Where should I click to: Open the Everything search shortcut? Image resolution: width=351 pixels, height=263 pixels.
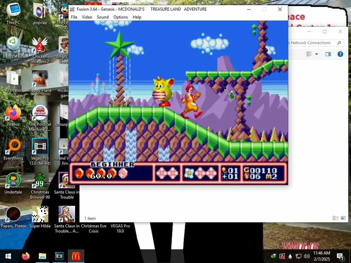13,149
